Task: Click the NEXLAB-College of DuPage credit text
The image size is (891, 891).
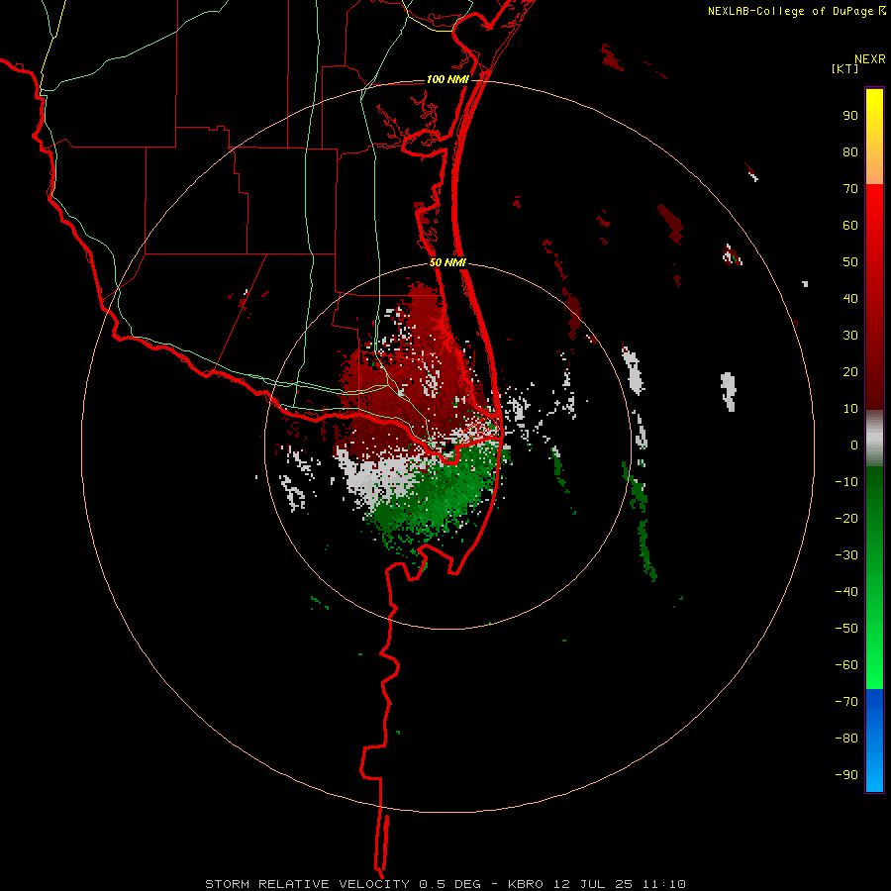Action: click(790, 11)
